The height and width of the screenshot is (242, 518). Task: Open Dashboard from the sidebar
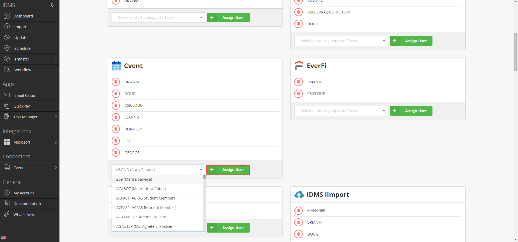[23, 16]
